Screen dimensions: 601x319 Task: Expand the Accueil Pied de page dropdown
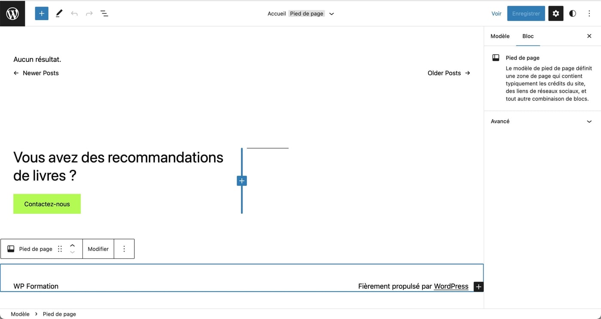click(x=331, y=14)
